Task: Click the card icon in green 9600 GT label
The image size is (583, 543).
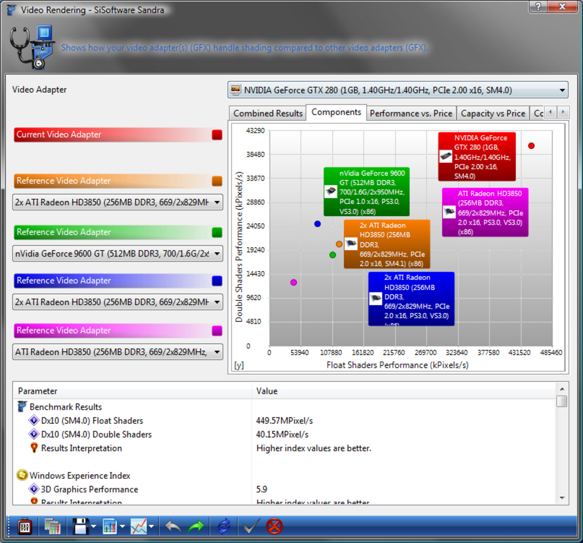Action: [x=331, y=191]
